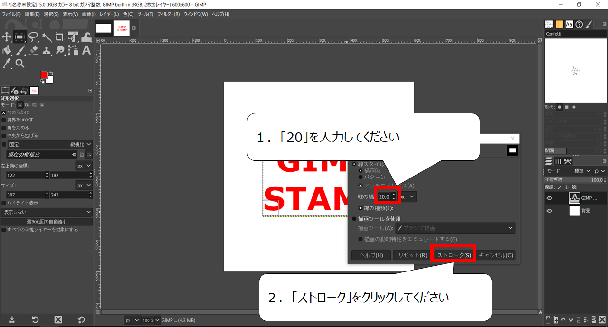Open the フィルター(R) menu

(169, 14)
